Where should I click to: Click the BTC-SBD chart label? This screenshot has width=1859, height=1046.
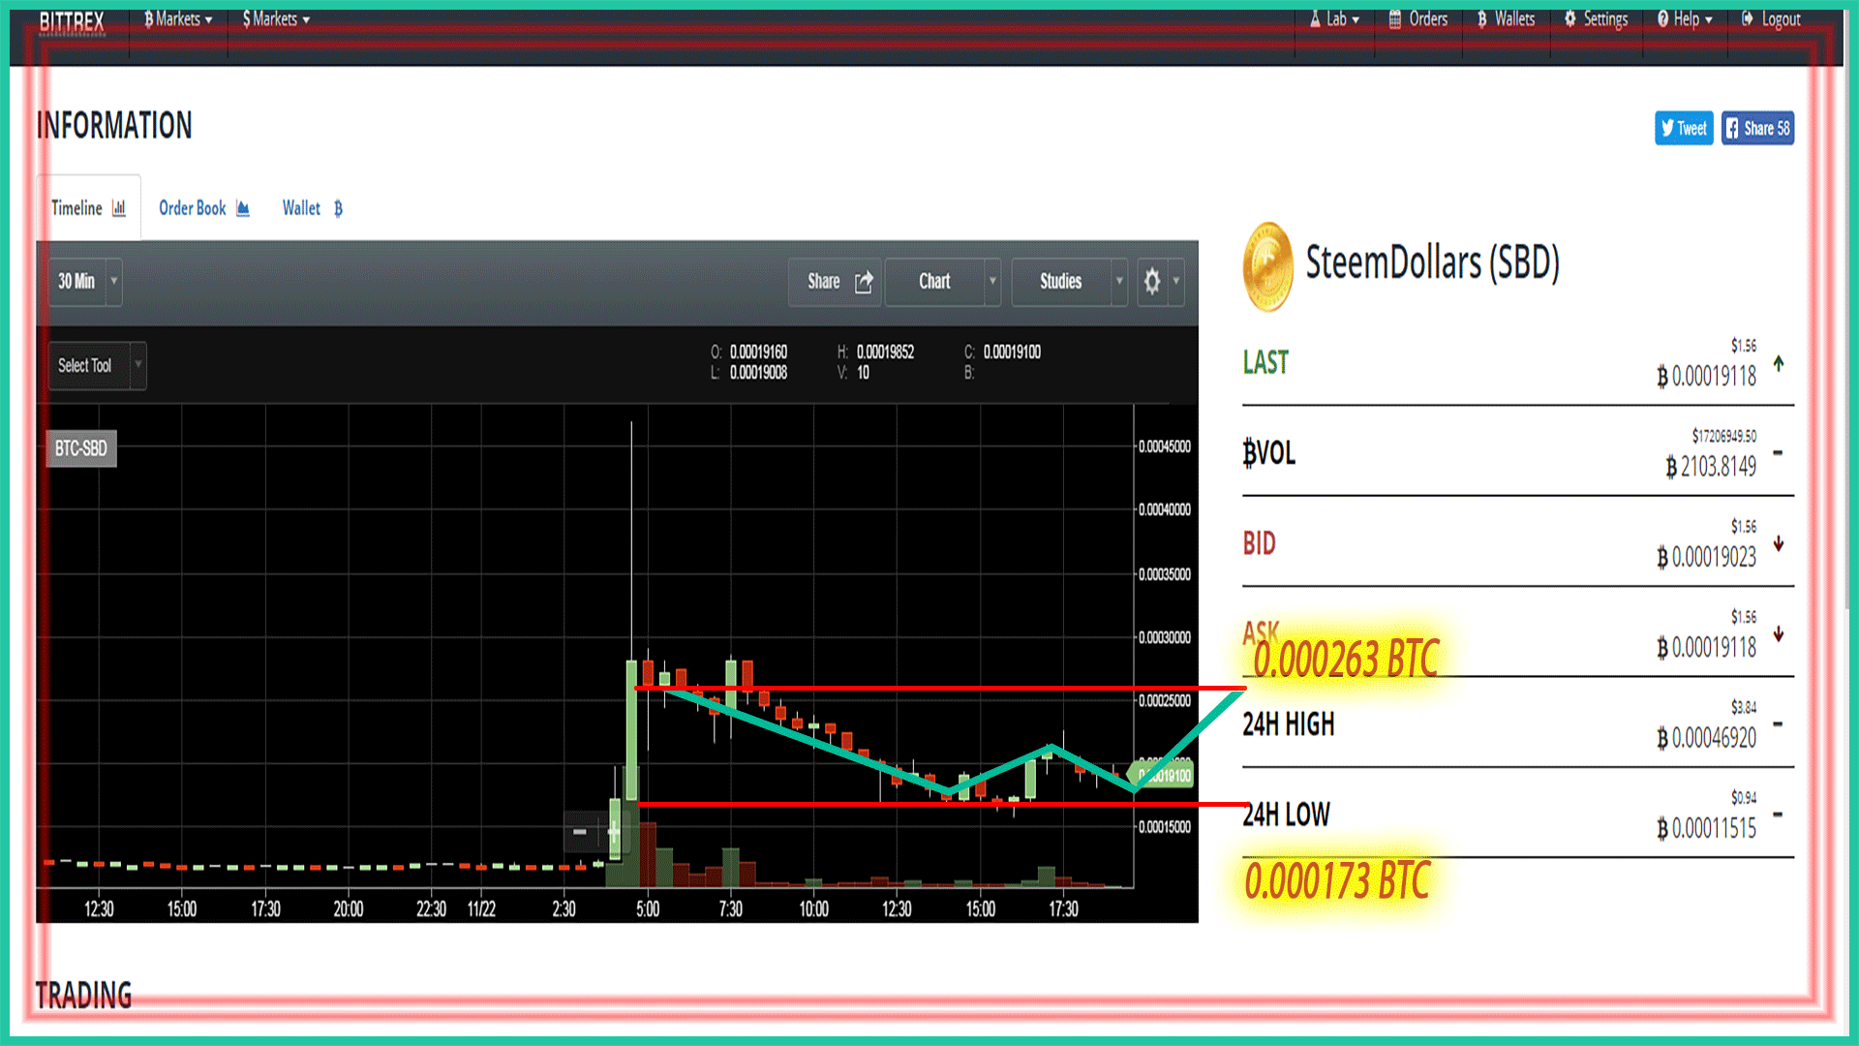[81, 448]
